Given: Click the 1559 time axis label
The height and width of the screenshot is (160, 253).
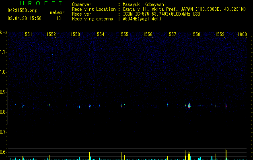Looking at the screenshot, I should 220,34.
